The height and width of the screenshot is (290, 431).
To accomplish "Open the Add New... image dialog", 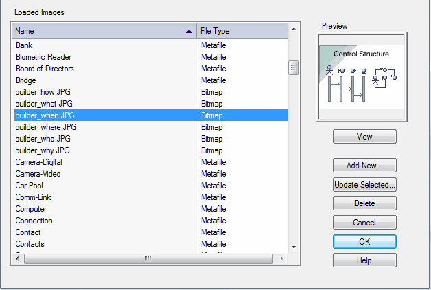I will [364, 166].
